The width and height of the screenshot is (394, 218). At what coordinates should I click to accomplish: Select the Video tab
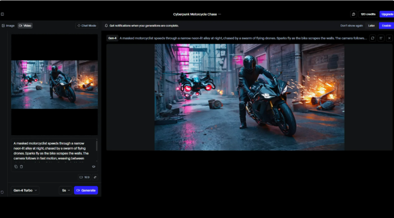[x=25, y=26]
